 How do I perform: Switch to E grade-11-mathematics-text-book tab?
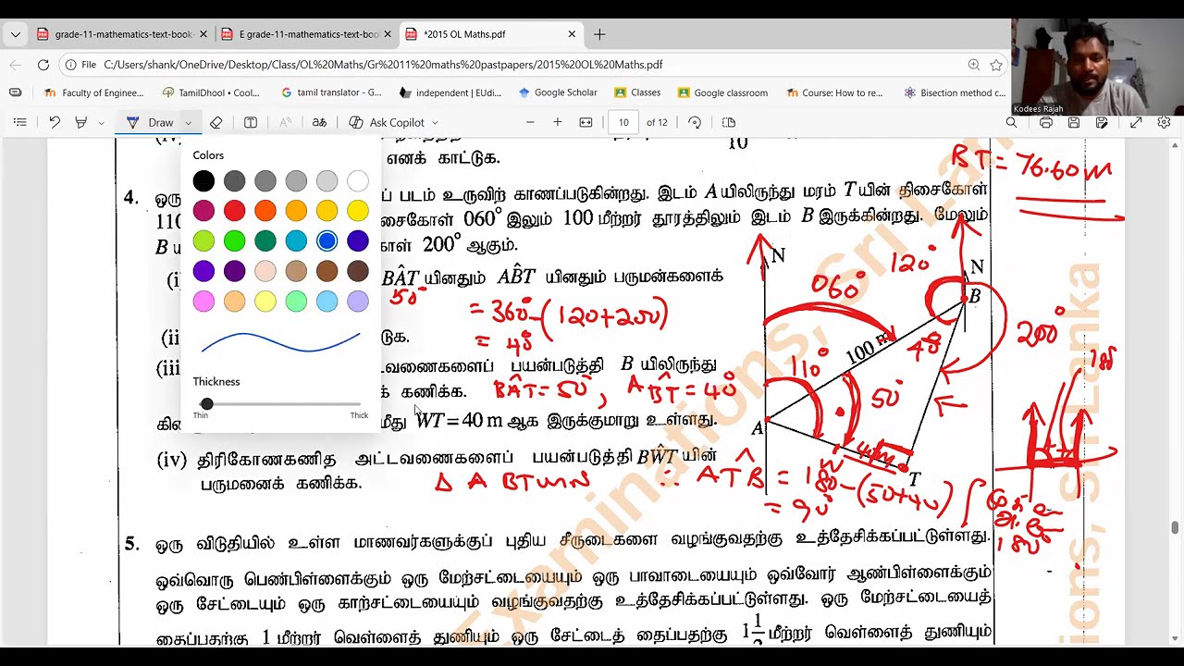[306, 34]
